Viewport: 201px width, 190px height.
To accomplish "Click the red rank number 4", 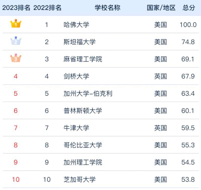I will pyautogui.click(x=16, y=76).
